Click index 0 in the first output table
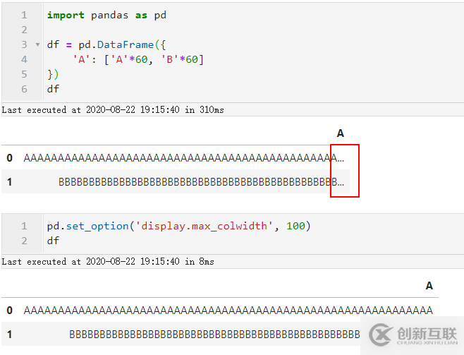The height and width of the screenshot is (355, 464). (x=9, y=158)
